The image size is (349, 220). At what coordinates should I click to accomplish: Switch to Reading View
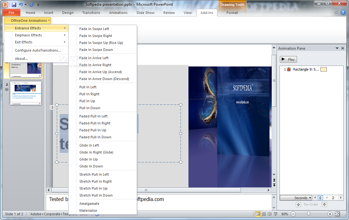[x=270, y=214]
